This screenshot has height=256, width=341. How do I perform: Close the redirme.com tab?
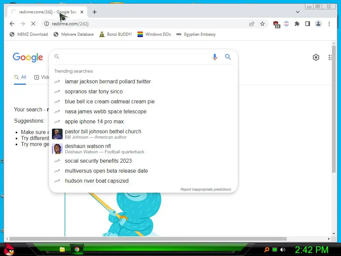tap(82, 12)
